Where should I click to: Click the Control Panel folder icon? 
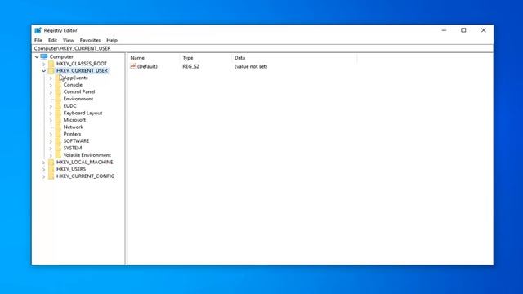pos(58,91)
